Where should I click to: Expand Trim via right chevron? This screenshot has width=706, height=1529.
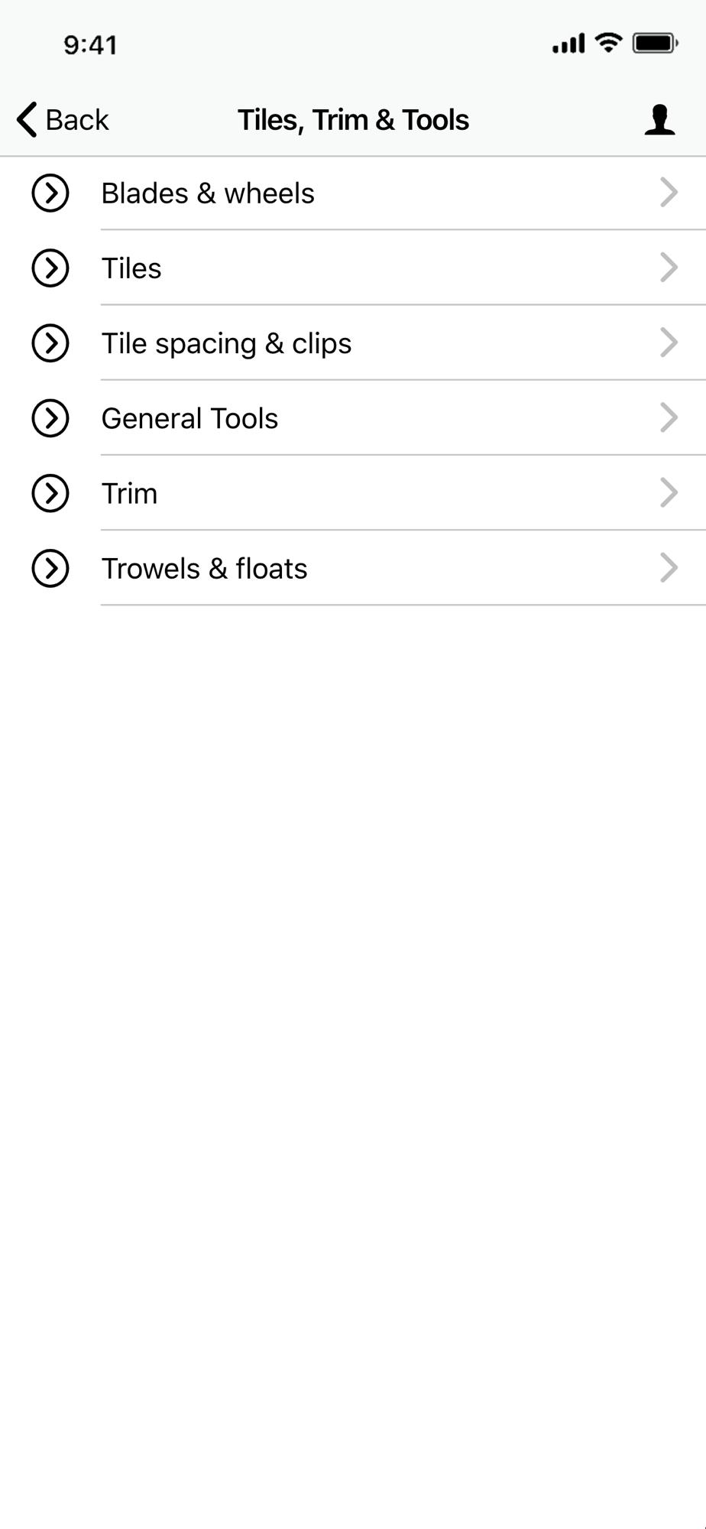[x=669, y=493]
